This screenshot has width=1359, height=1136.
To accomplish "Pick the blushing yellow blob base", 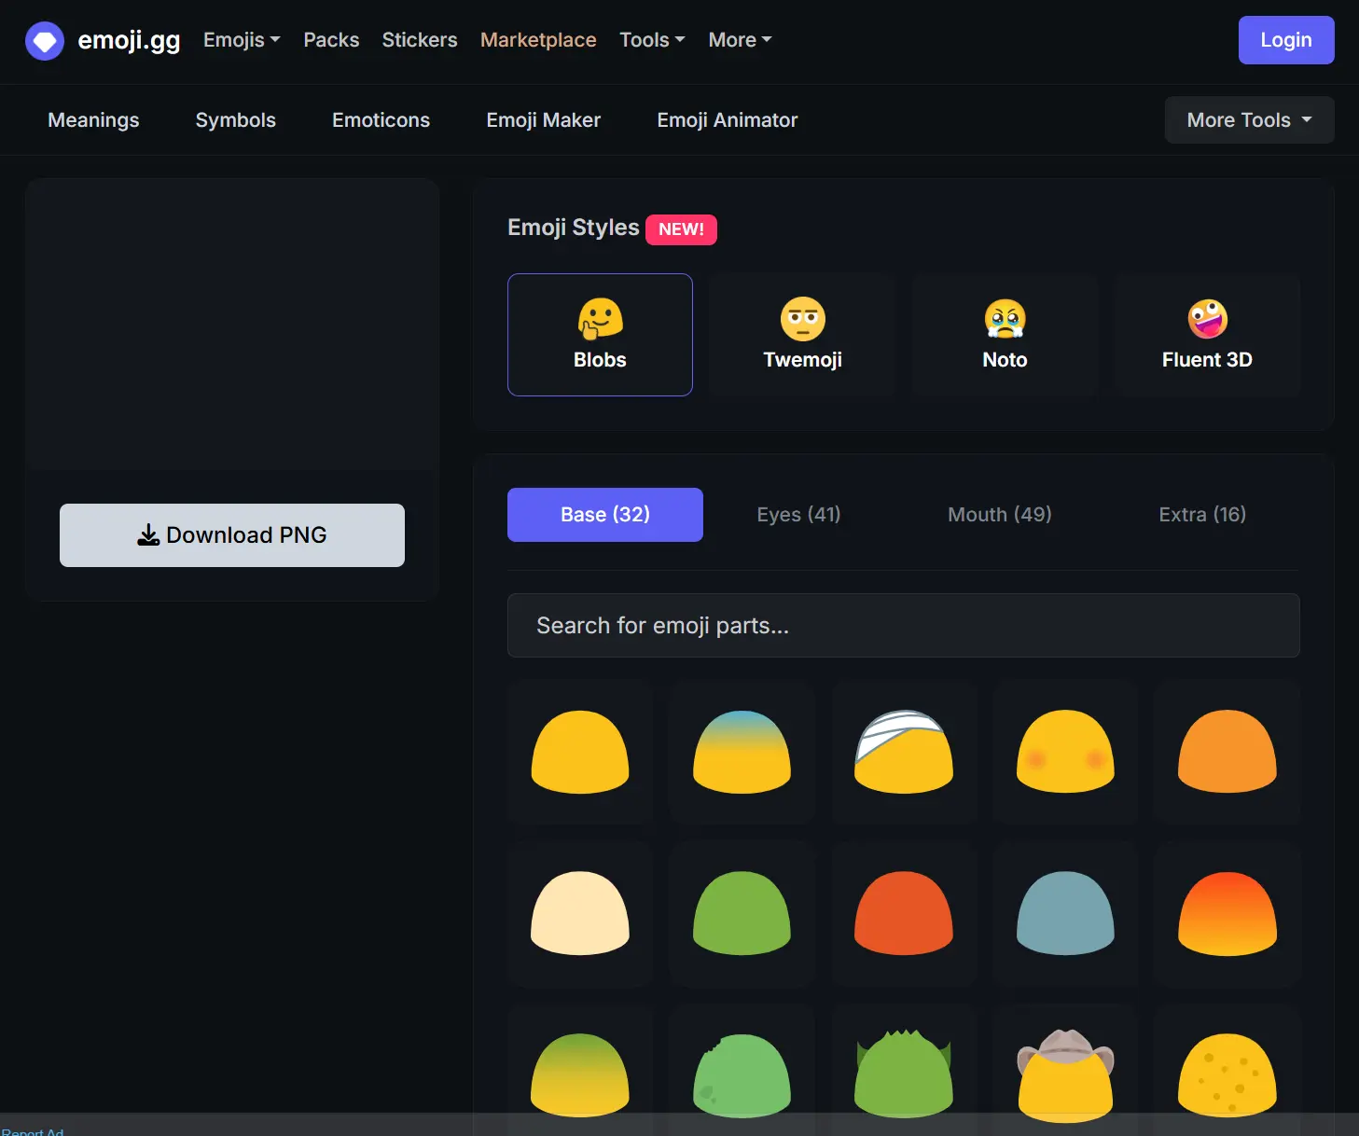I will (x=1065, y=752).
